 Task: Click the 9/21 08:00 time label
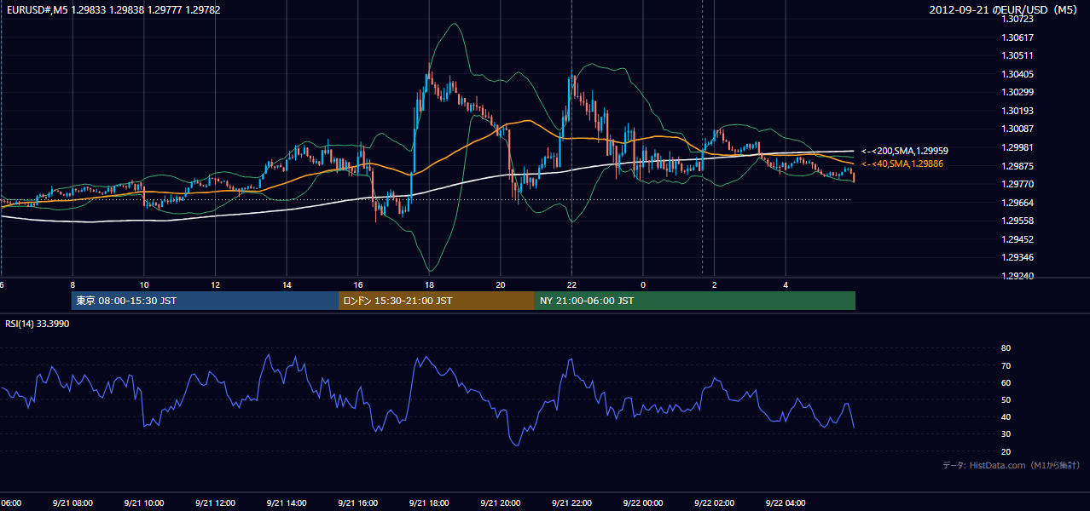click(72, 503)
